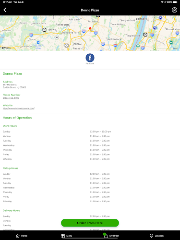Tap the Clifton label on the map
The image size is (180, 240).
click(78, 44)
